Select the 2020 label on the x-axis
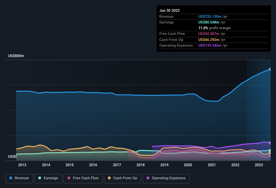Image resolution: width=276 pixels, height=188 pixels. tap(188, 165)
